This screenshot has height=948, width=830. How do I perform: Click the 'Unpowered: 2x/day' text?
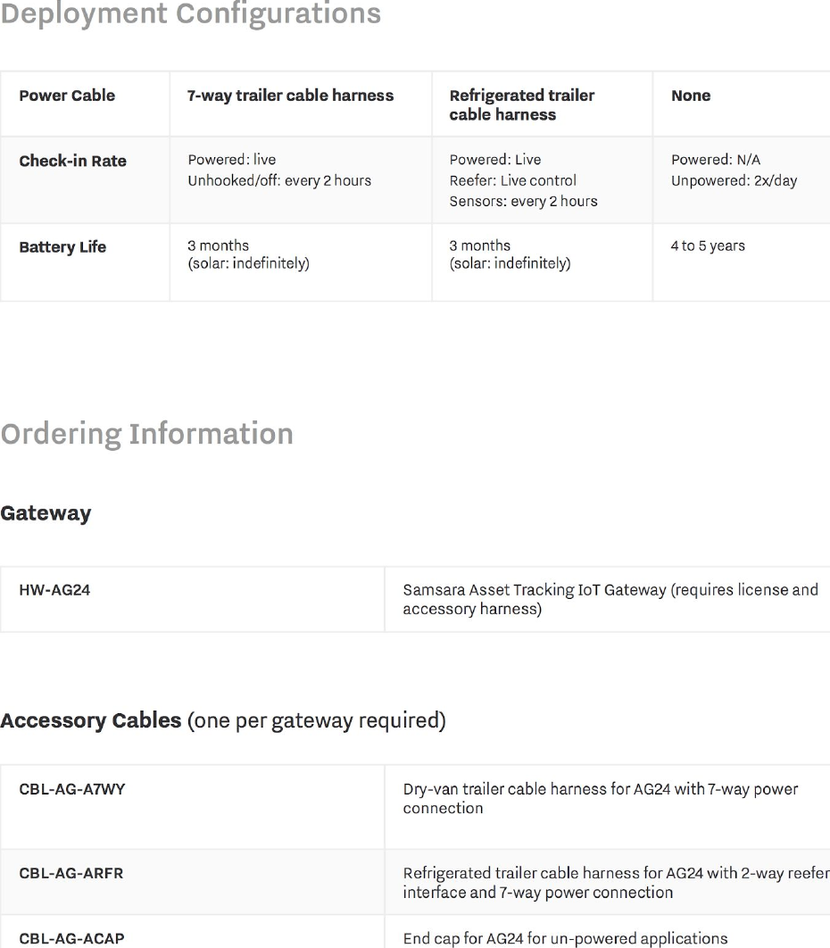[734, 181]
